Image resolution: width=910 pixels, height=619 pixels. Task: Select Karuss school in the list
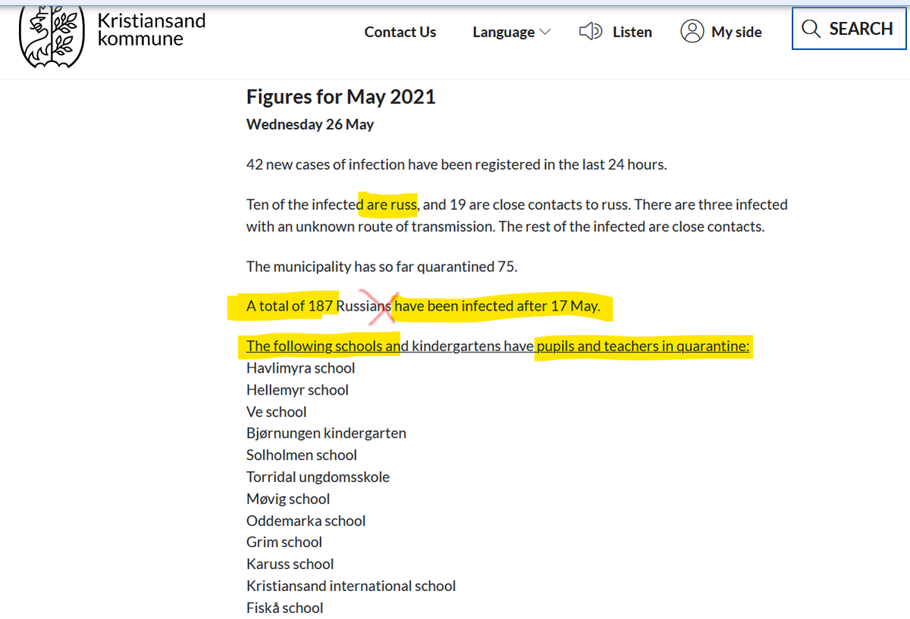tap(290, 564)
